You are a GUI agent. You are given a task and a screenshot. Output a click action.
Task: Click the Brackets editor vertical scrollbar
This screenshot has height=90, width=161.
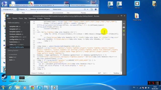tap(121, 62)
